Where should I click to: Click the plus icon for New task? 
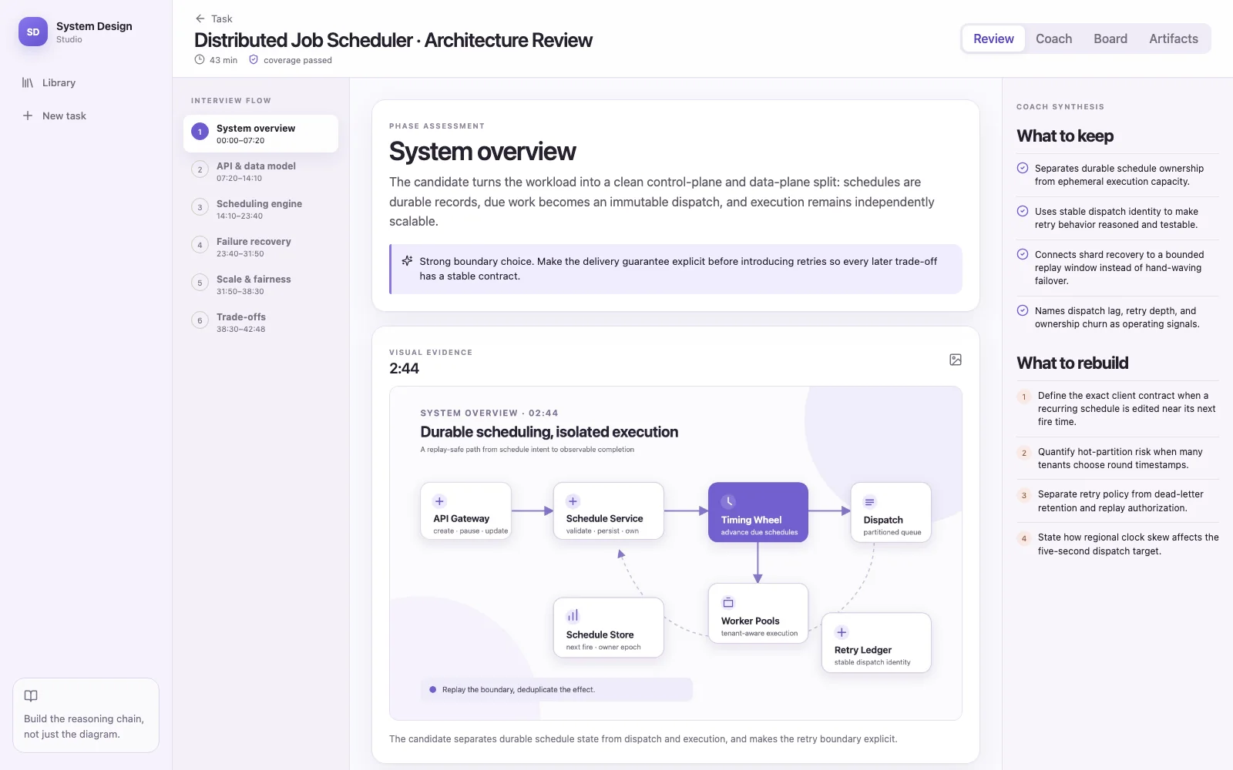click(x=28, y=115)
